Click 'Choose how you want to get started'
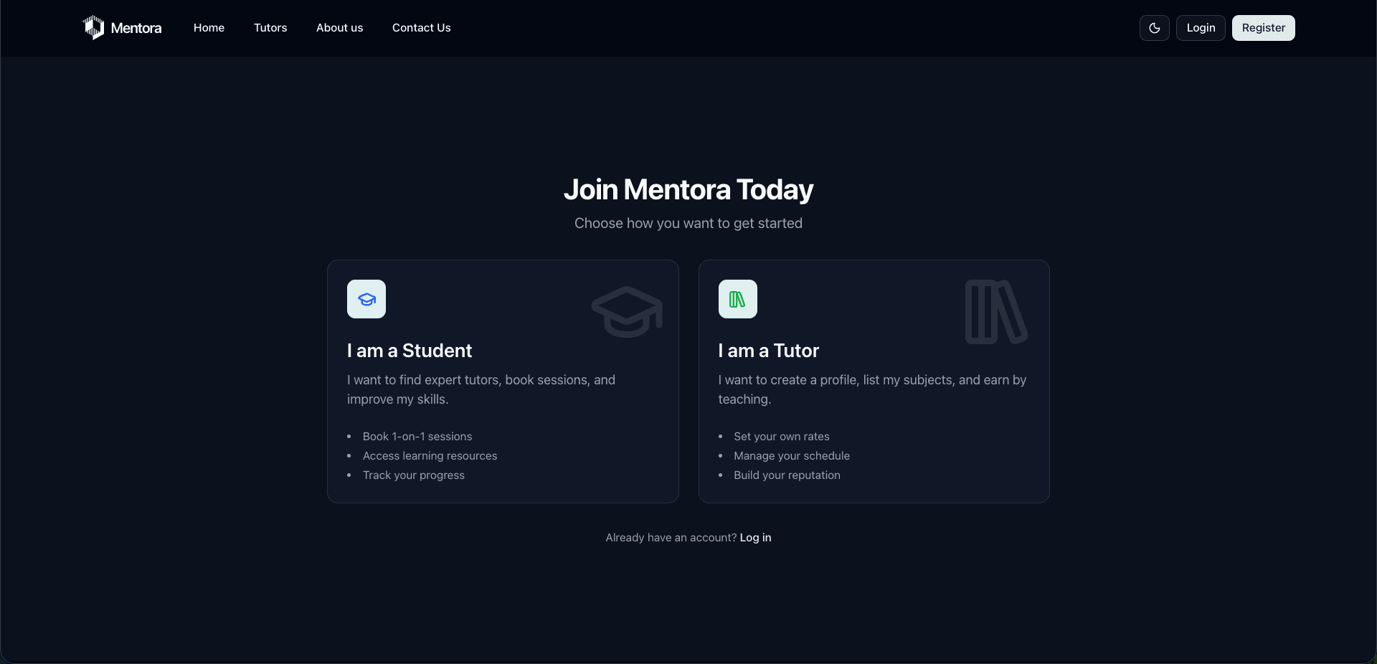Screen dimensions: 1377x664 click(x=688, y=224)
